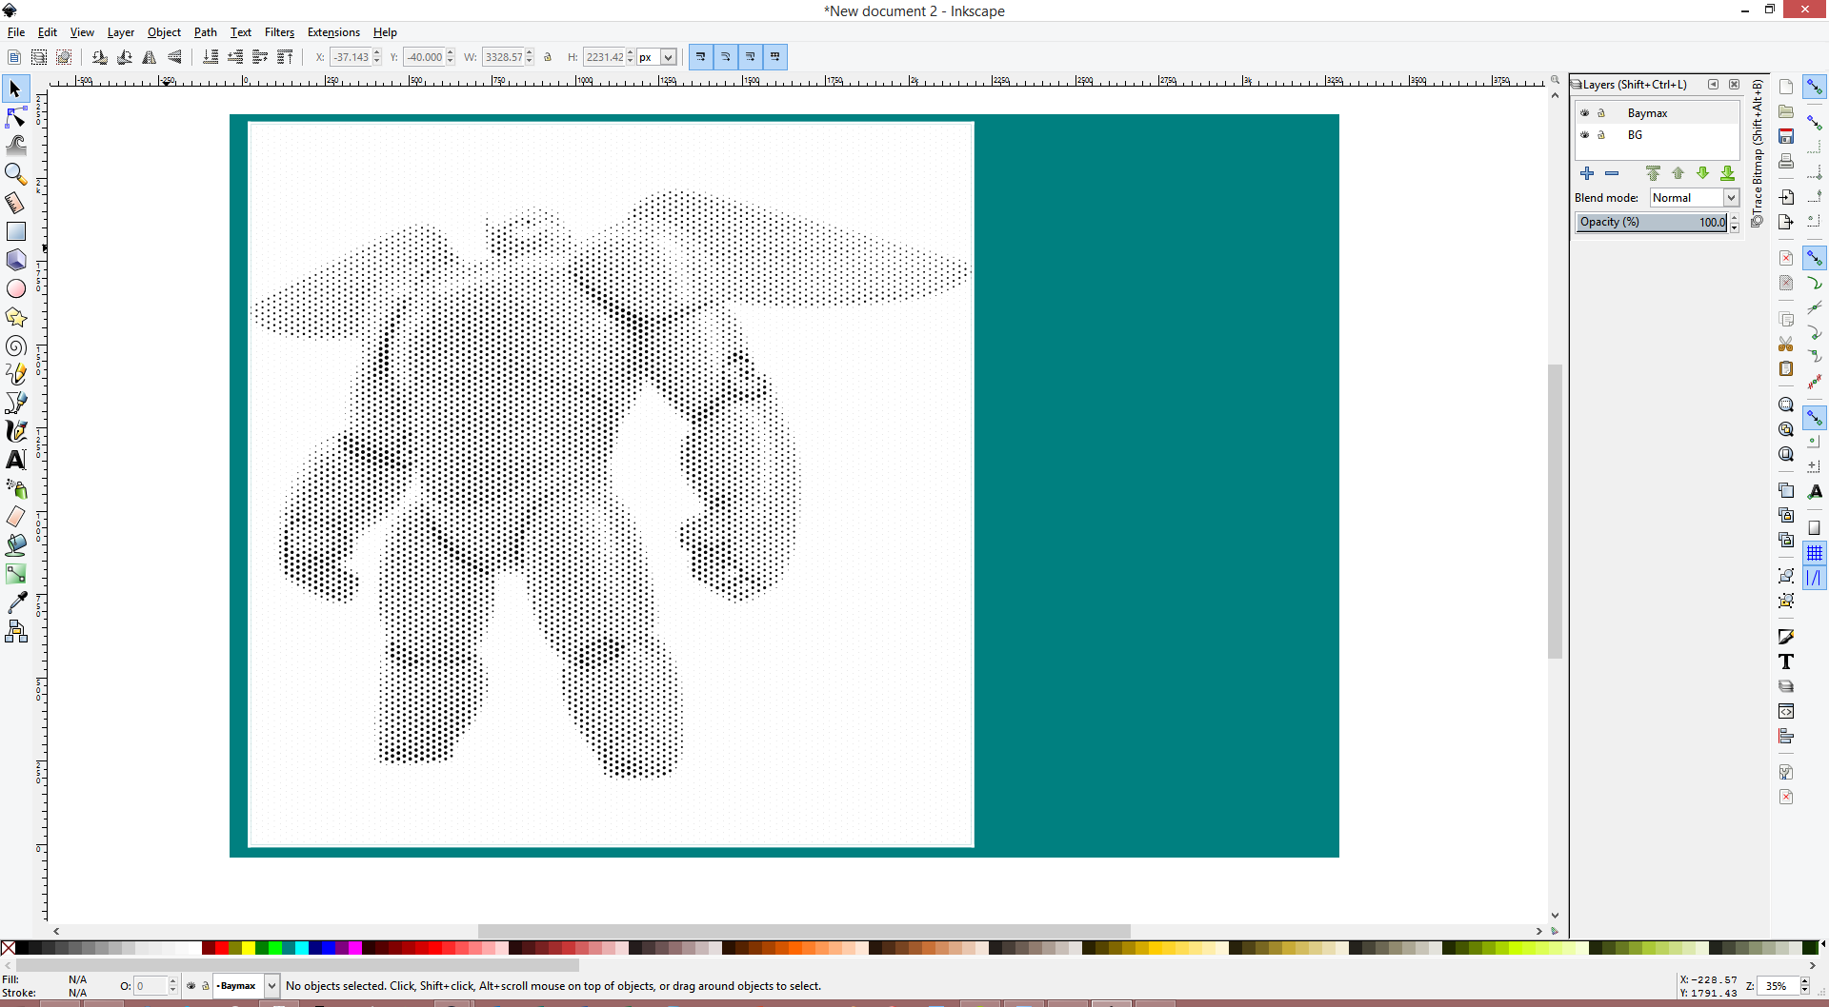
Task: Toggle width-height ratio lock
Action: click(548, 57)
